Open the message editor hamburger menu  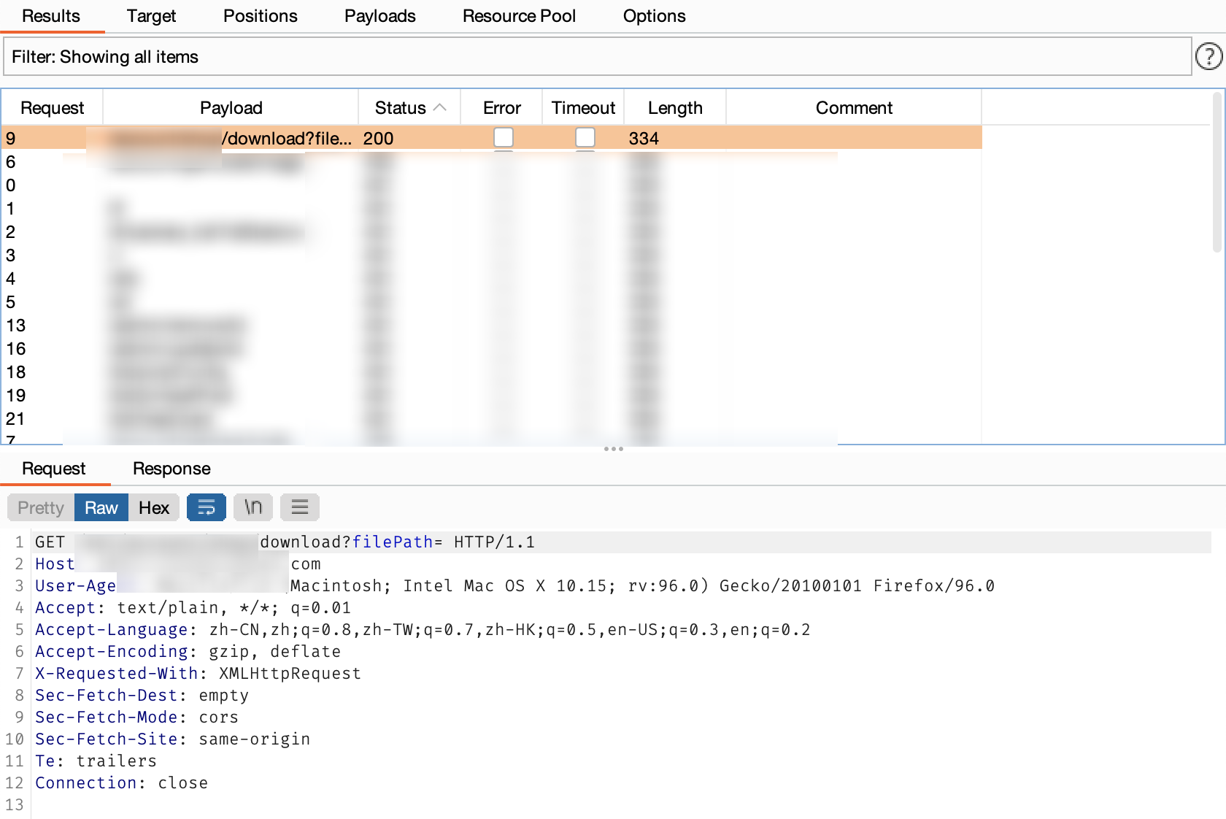click(x=300, y=507)
